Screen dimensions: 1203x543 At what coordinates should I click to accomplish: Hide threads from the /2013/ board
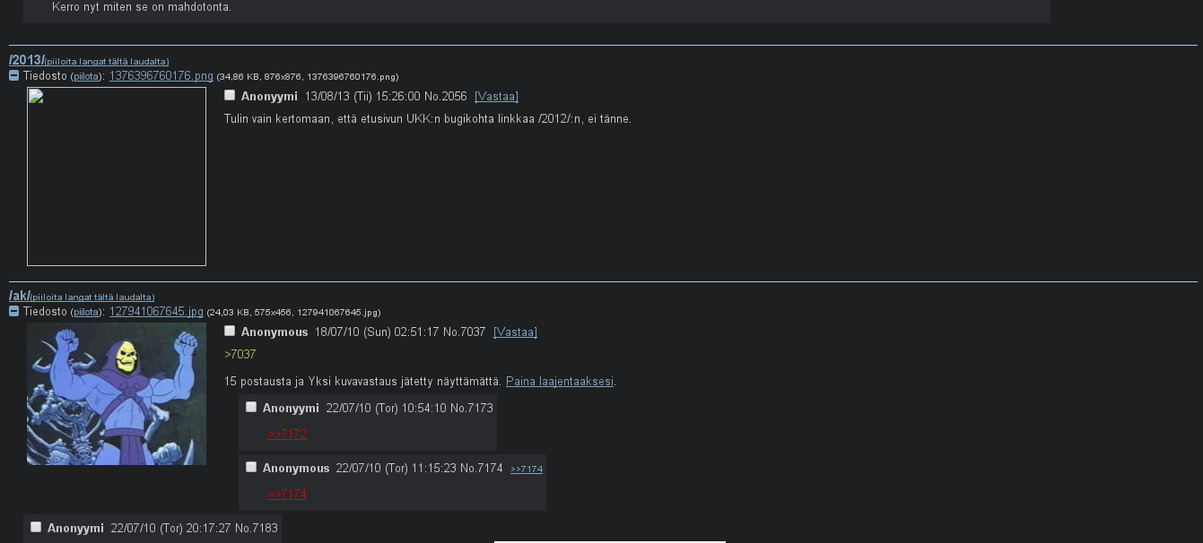(107, 62)
